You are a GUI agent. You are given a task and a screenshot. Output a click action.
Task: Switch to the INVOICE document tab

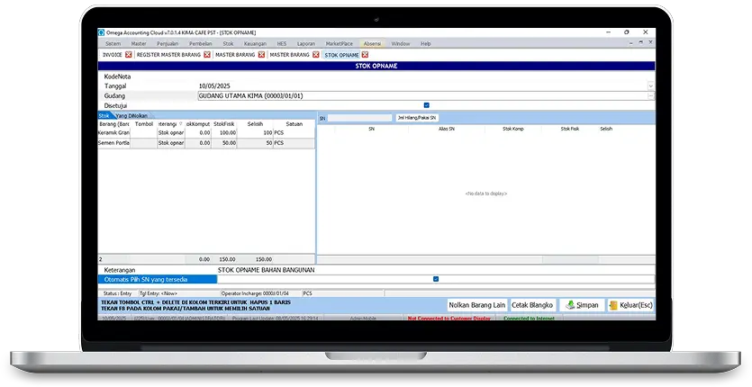[113, 55]
